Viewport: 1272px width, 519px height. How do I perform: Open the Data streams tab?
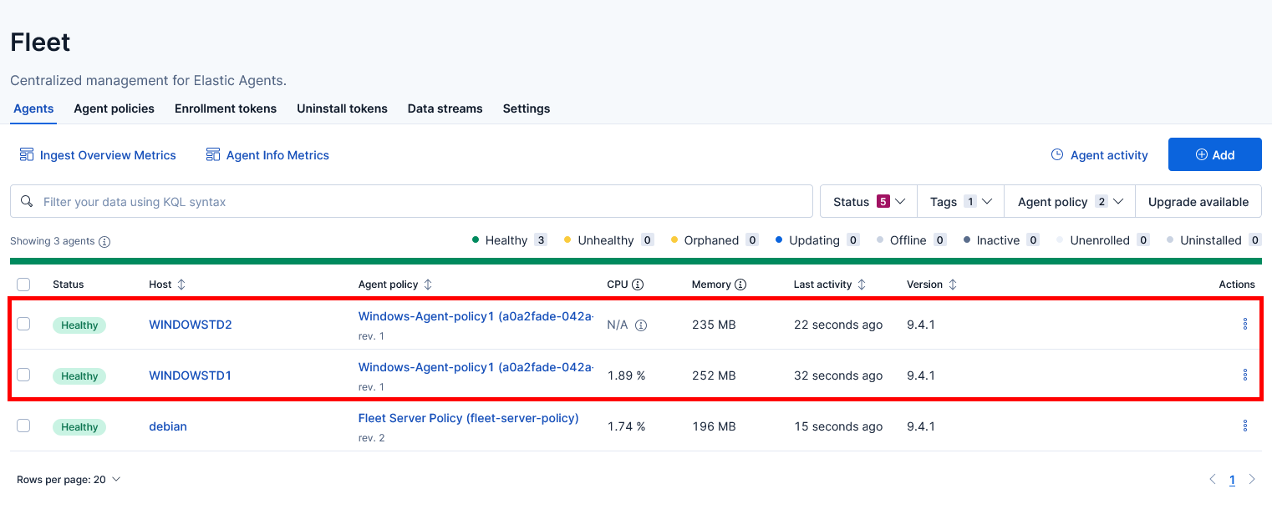click(x=445, y=108)
